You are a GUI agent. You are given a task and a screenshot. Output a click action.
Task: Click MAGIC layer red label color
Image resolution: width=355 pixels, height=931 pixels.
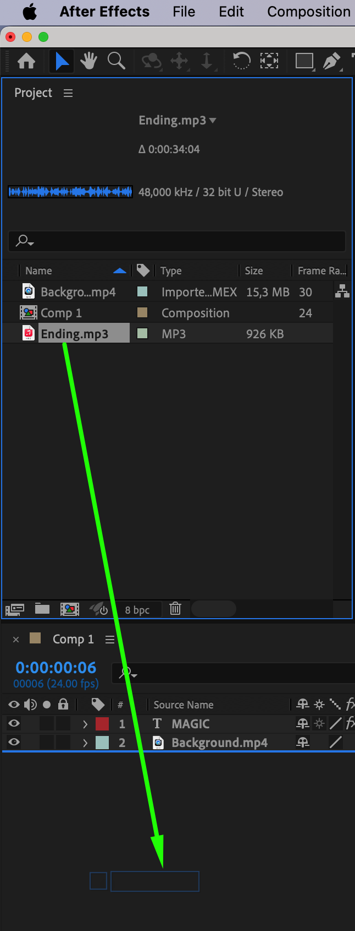pyautogui.click(x=102, y=724)
